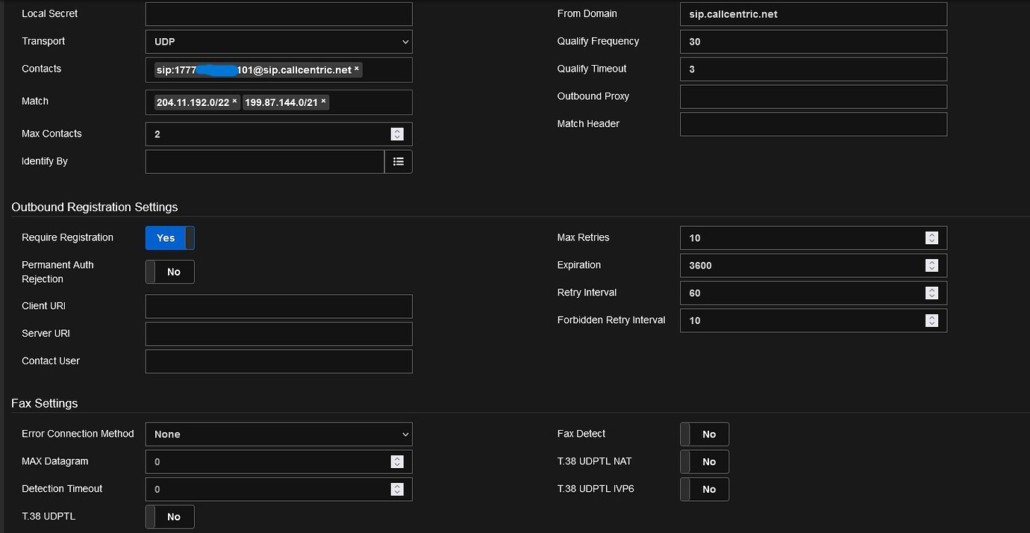Open the Identify By list icon button
1030x533 pixels.
[399, 161]
